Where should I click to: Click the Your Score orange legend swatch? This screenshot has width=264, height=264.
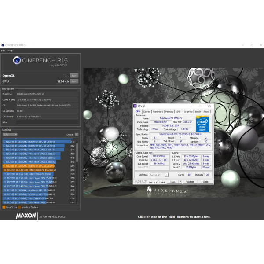click(4, 207)
